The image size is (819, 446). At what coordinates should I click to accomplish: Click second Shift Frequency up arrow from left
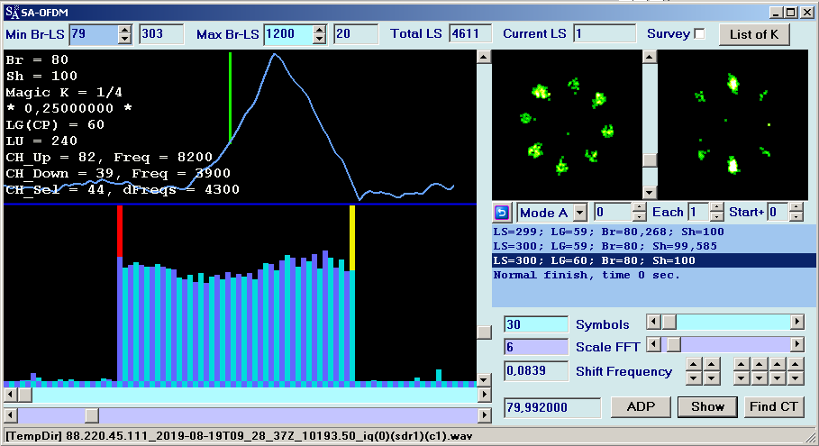712,364
